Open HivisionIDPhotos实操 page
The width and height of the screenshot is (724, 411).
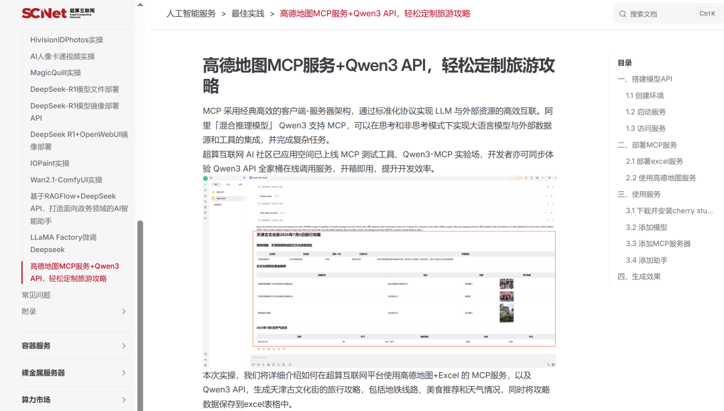click(66, 40)
